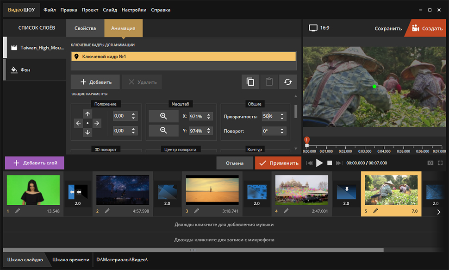The height and width of the screenshot is (270, 449).
Task: Adjust transparency stepper arrows
Action: (x=282, y=116)
